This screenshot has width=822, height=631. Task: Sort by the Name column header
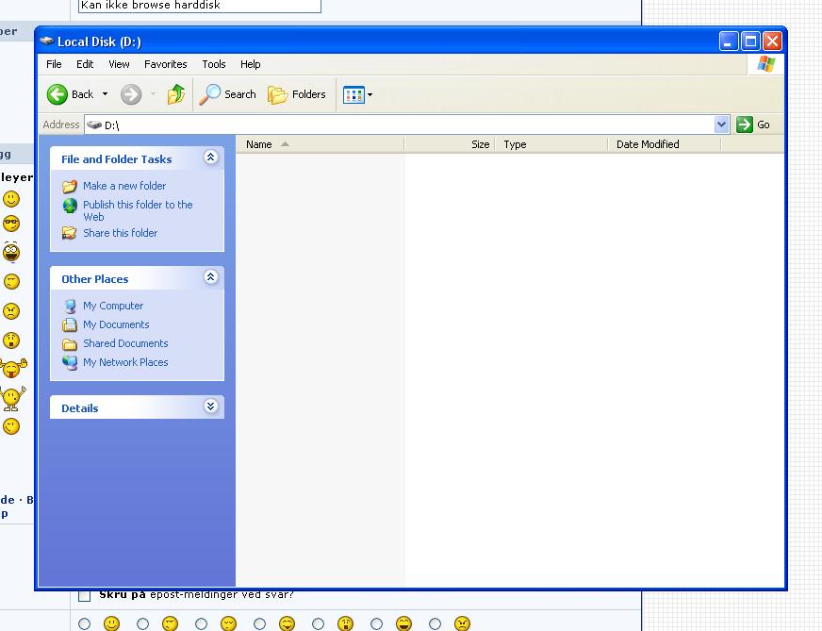click(x=320, y=144)
